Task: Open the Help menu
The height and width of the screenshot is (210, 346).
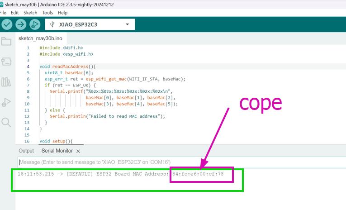Action: pyautogui.click(x=62, y=13)
